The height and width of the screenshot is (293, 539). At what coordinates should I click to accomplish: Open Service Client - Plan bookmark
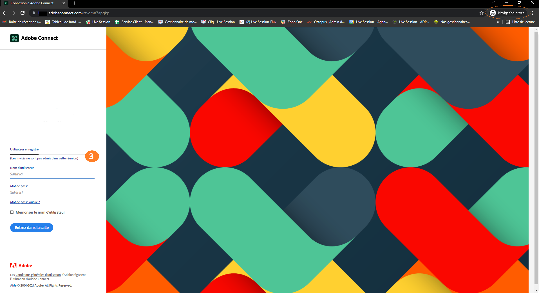[134, 22]
